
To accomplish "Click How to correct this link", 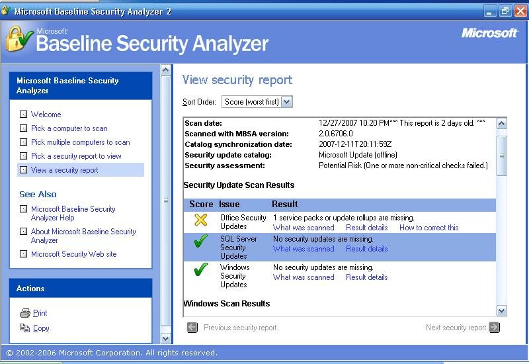I will 428,228.
